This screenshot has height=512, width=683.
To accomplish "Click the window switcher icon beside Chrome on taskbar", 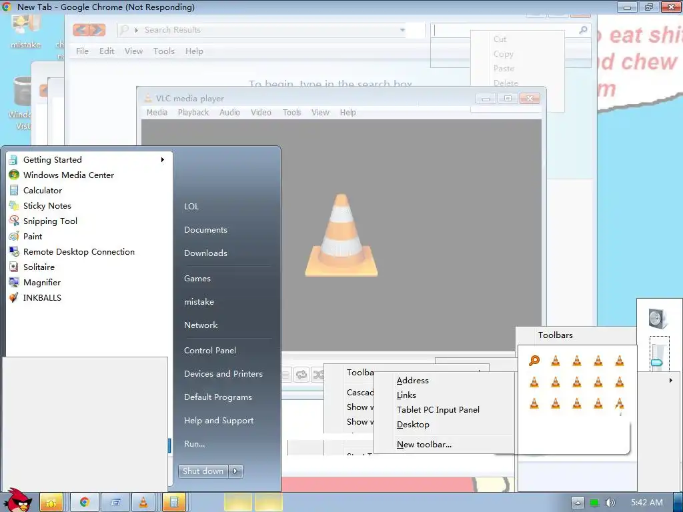I will tap(115, 503).
